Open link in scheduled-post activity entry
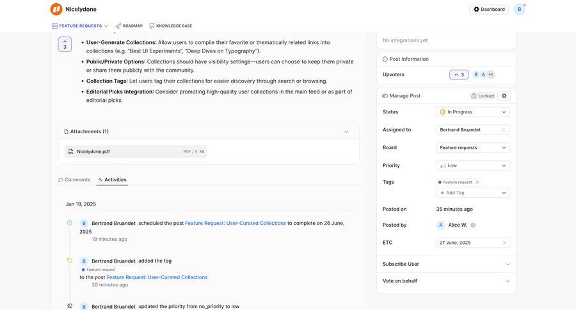576x310 pixels. pyautogui.click(x=236, y=224)
